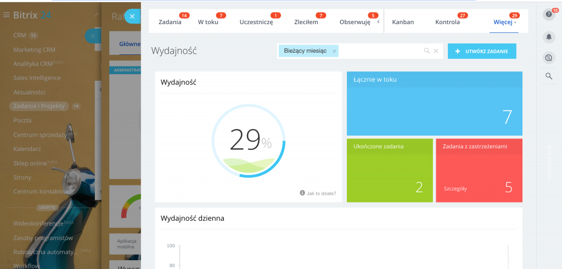Click the magnifier icon in right panel
The width and height of the screenshot is (562, 269).
[x=548, y=76]
